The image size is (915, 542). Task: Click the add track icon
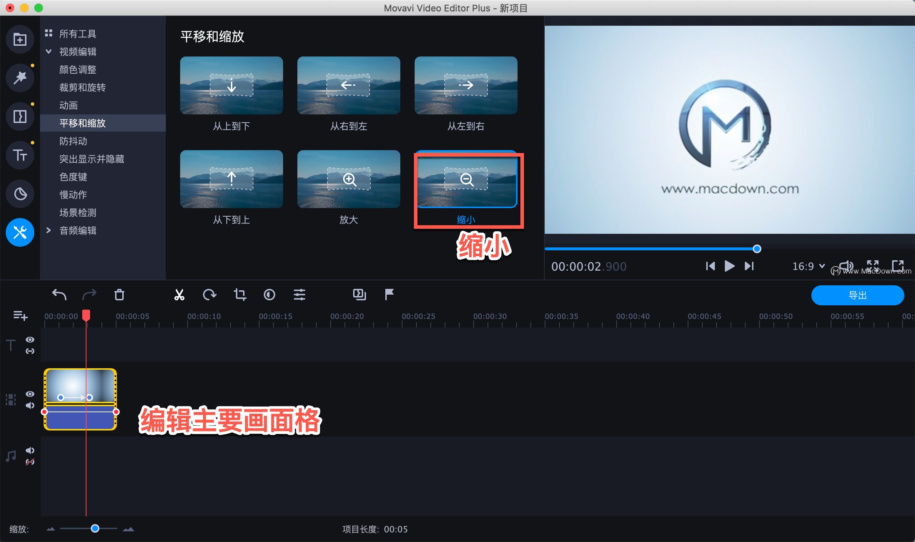20,316
